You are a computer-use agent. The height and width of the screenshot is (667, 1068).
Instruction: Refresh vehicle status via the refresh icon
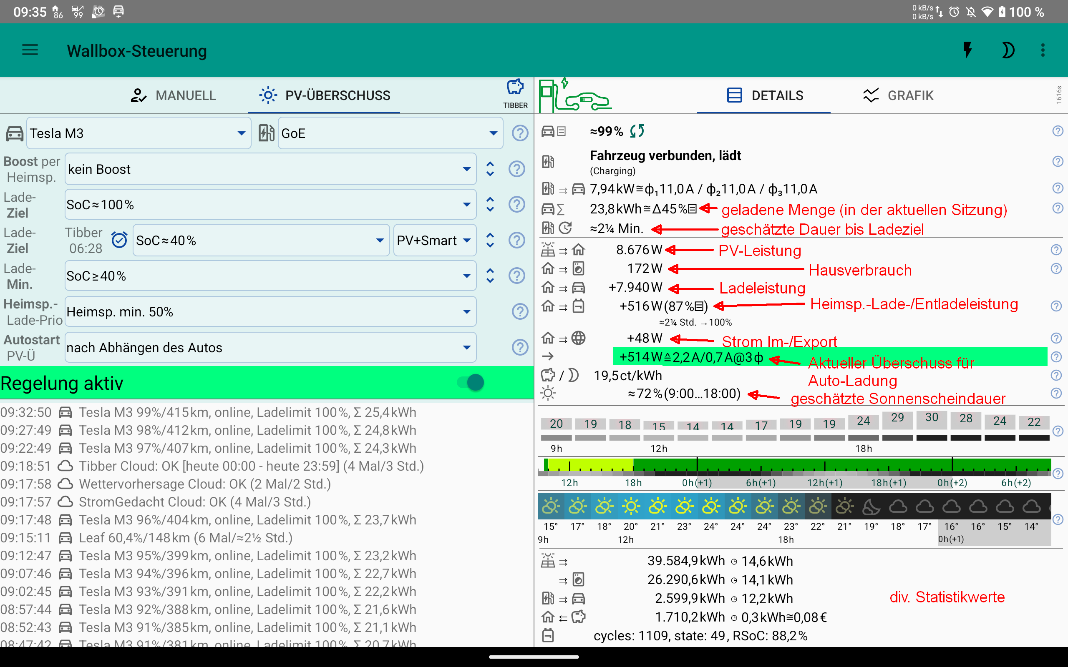pyautogui.click(x=637, y=130)
